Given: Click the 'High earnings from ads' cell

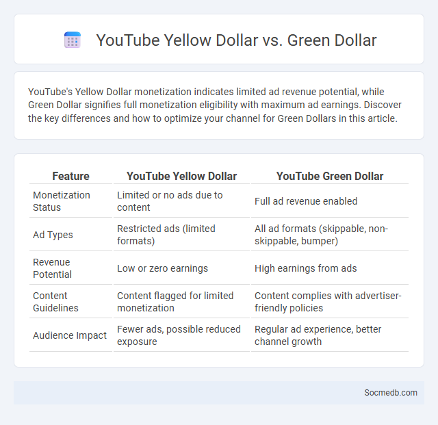Looking at the screenshot, I should (x=330, y=268).
